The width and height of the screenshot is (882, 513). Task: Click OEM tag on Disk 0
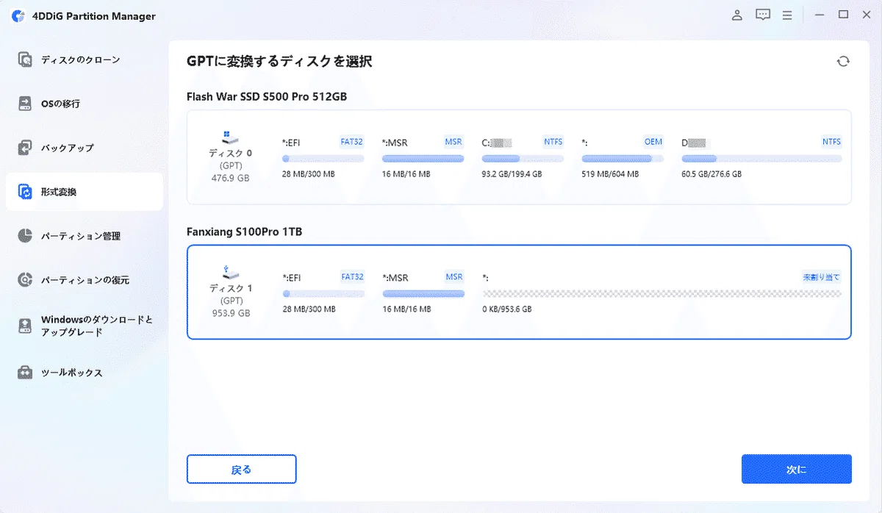[653, 142]
